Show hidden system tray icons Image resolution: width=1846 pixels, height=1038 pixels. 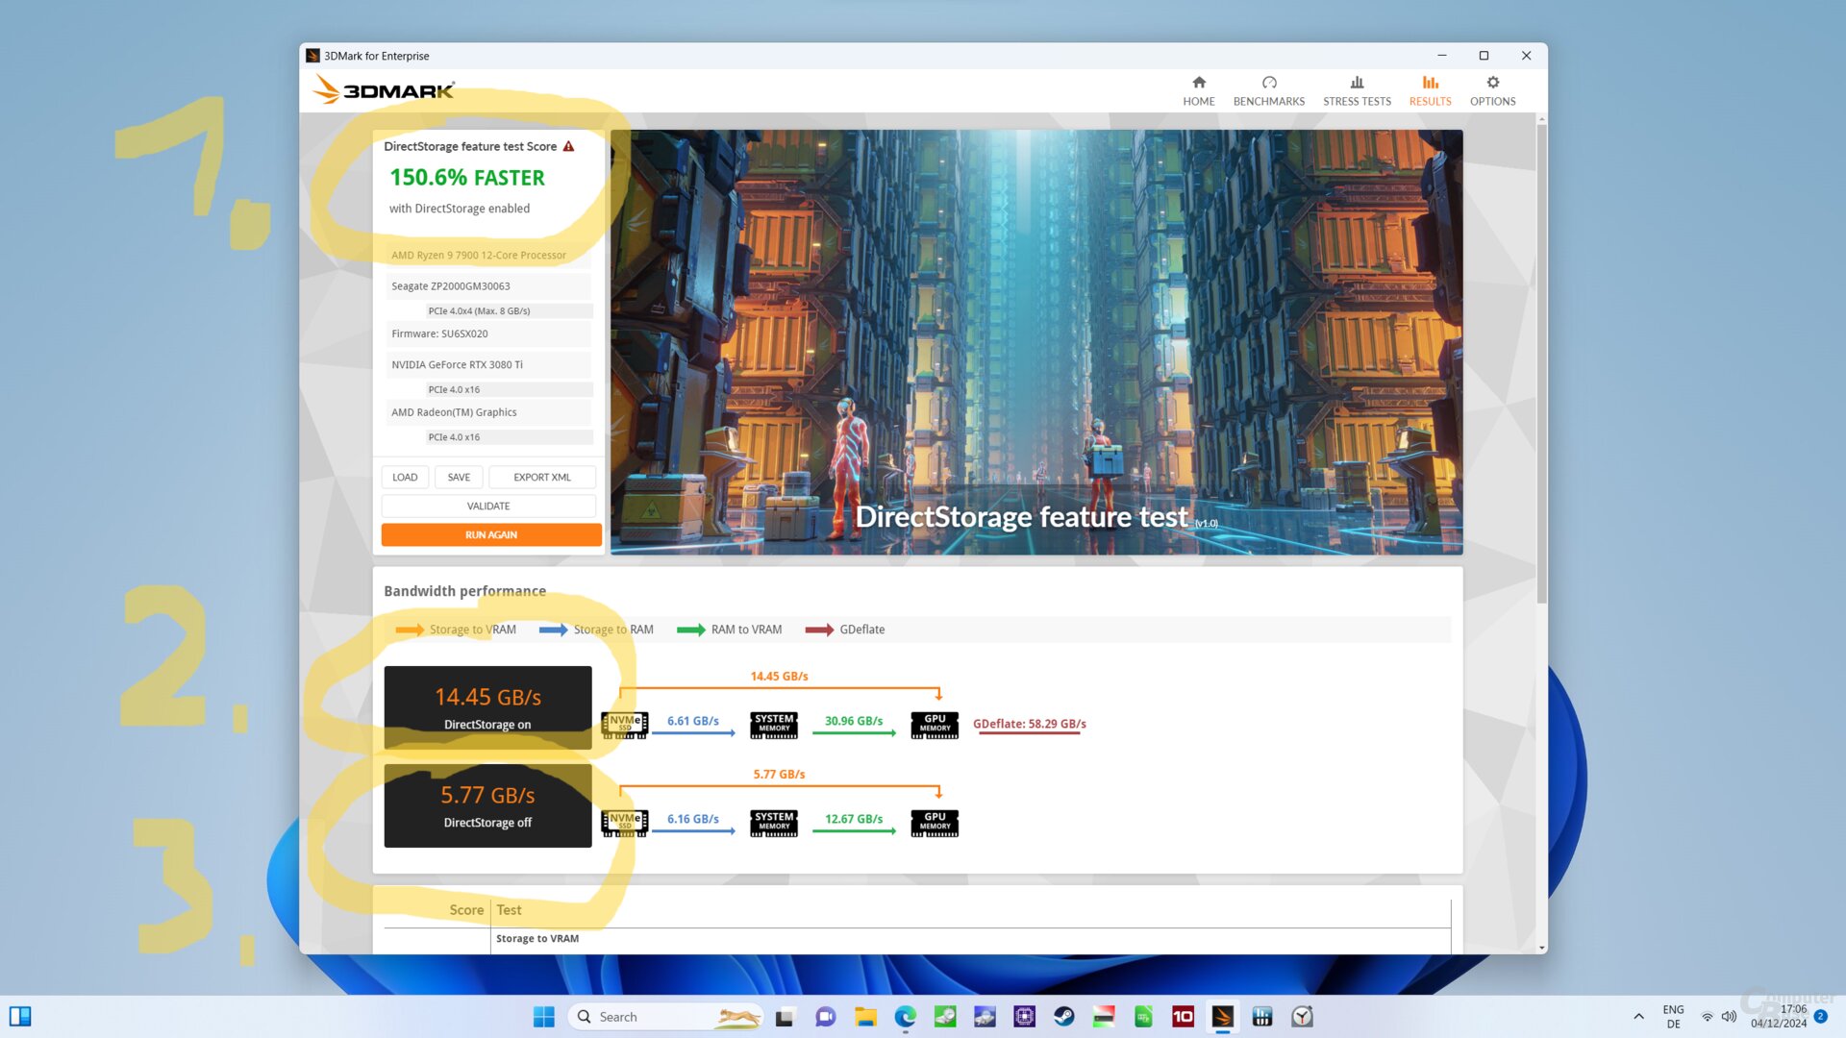coord(1638,1017)
